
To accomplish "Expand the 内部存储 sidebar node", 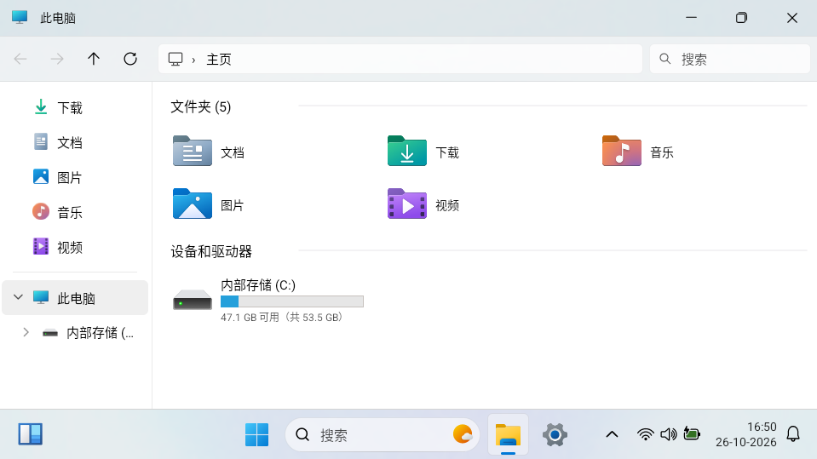I will click(x=26, y=332).
